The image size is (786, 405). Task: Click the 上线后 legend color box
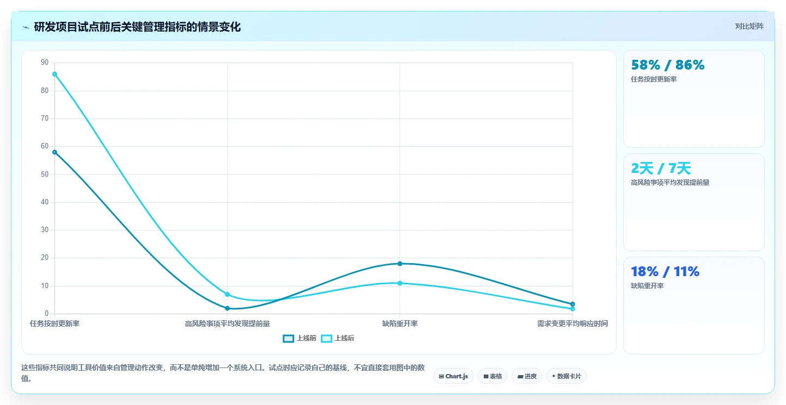[x=327, y=338]
